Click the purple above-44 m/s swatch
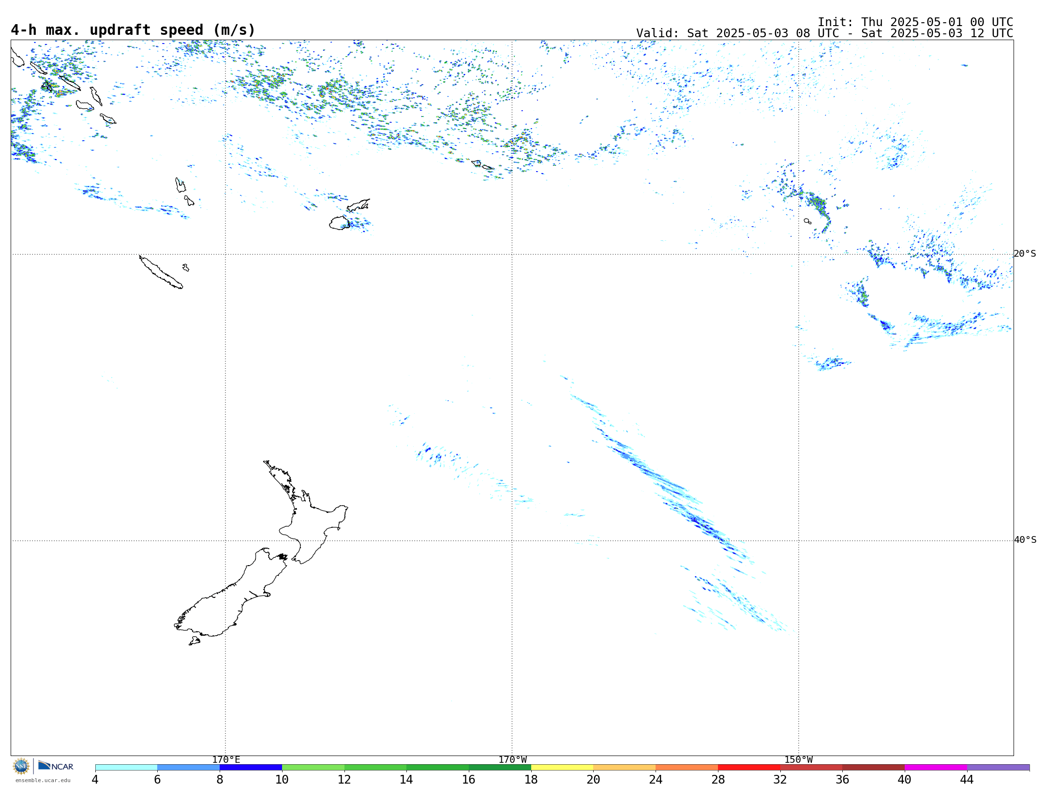Screen dimensions: 1045x786 point(998,768)
